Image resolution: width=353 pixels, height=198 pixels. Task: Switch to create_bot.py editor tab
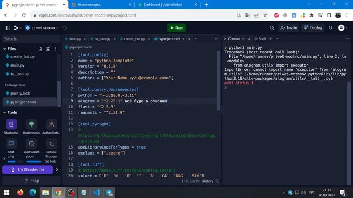point(134,39)
